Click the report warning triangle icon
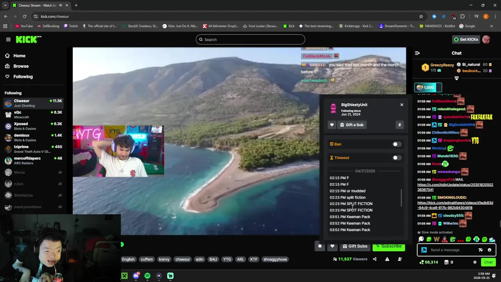This screenshot has height=282, width=501. (387, 259)
